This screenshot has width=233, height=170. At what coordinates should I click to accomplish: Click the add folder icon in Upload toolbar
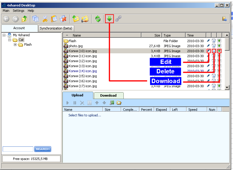pyautogui.click(x=119, y=103)
